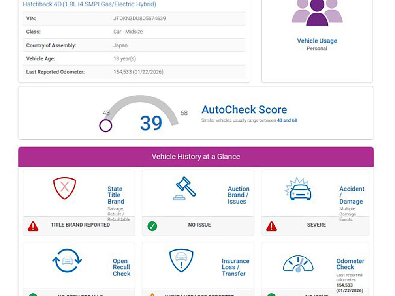The image size is (395, 296).
Task: Click the Open Recall Check arrows icon
Action: tap(67, 261)
